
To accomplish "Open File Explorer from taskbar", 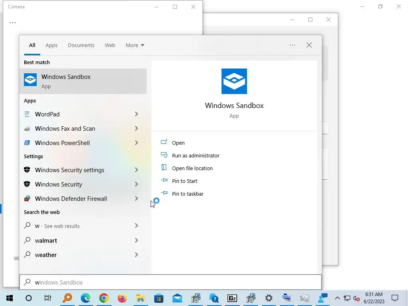I will pyautogui.click(x=140, y=298).
